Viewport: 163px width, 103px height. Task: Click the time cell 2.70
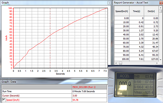point(137,39)
